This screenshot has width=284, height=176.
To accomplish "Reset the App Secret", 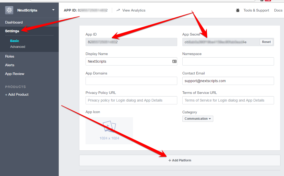I will (266, 42).
